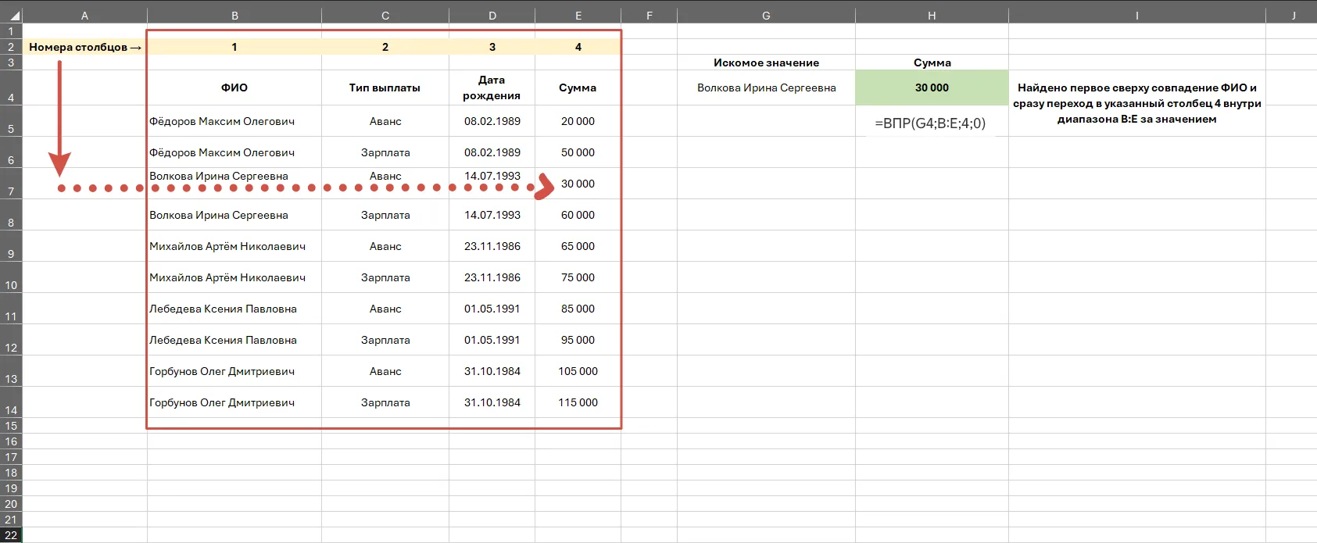Select column H header
This screenshot has width=1317, height=543.
click(932, 16)
